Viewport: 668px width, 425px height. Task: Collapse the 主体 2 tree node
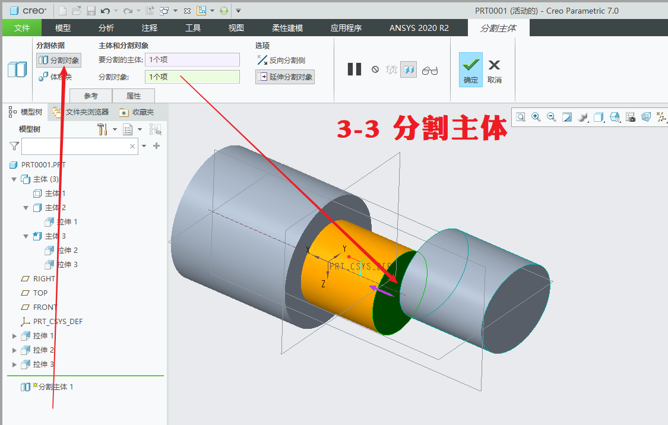pyautogui.click(x=26, y=208)
